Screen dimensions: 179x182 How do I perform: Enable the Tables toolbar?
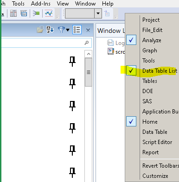pyautogui.click(x=150, y=81)
